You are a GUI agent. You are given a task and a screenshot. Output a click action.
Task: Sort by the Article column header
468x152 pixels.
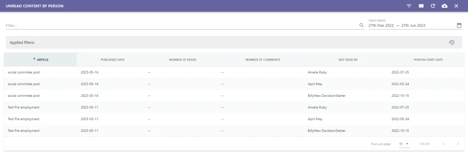(41, 59)
